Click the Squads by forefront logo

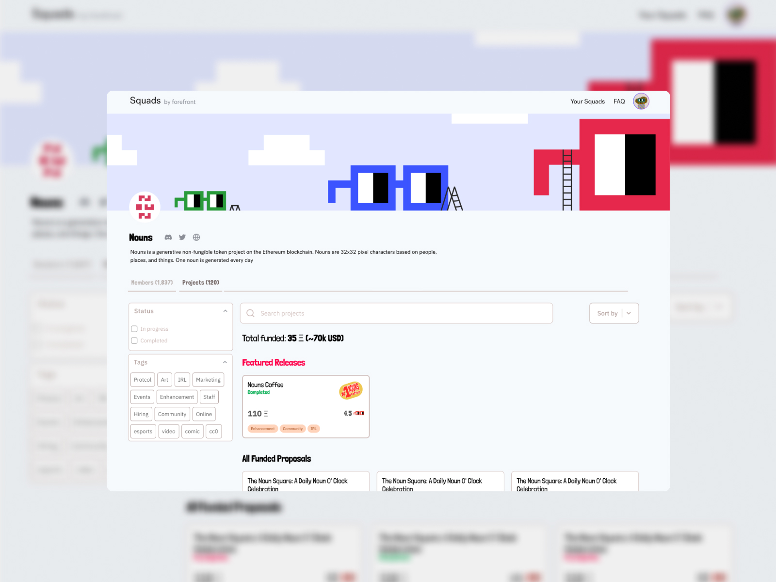(x=162, y=101)
